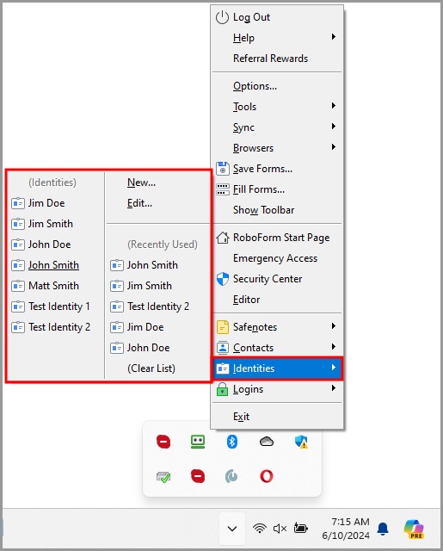Choose Exit from RoboForm menu
The height and width of the screenshot is (551, 443).
[277, 417]
